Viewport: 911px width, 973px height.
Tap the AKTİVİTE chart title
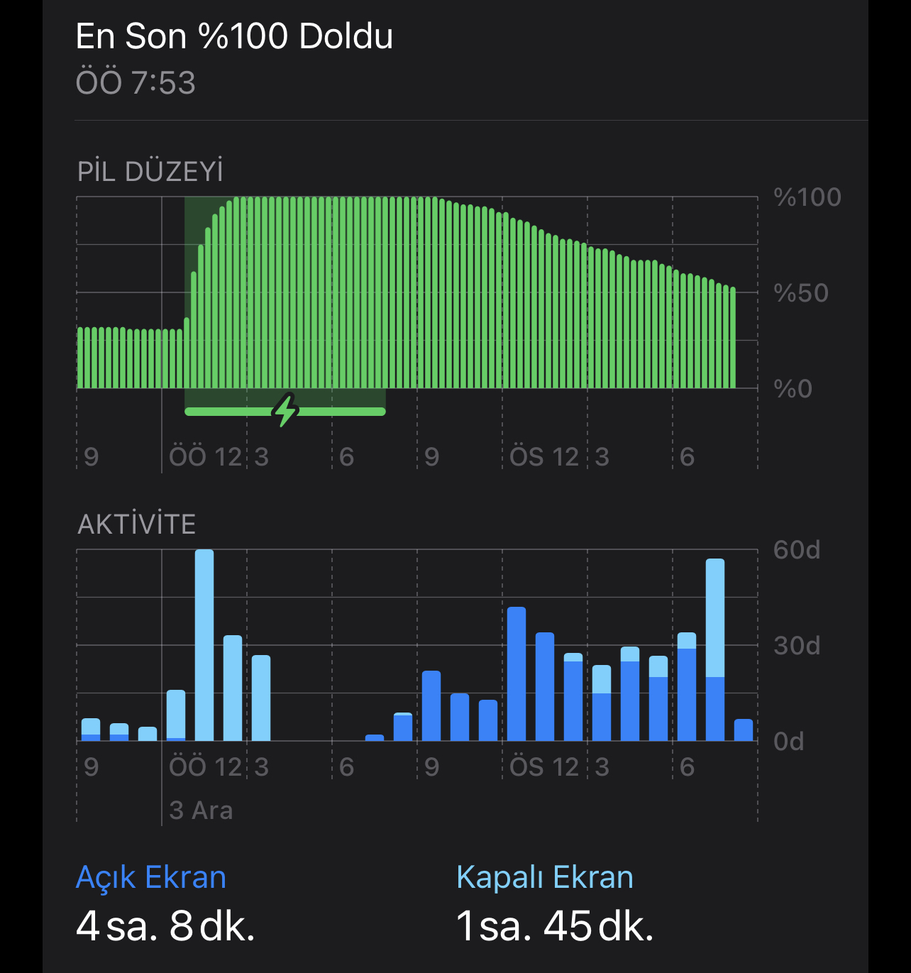click(x=137, y=524)
